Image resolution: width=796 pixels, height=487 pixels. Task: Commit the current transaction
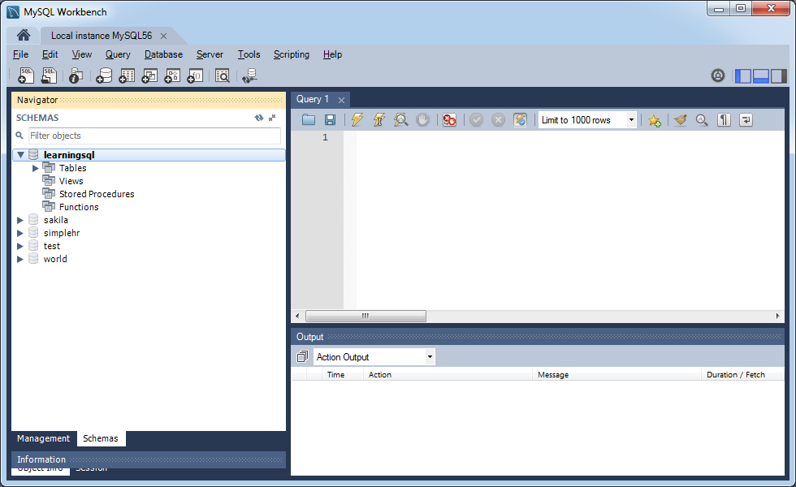point(476,120)
